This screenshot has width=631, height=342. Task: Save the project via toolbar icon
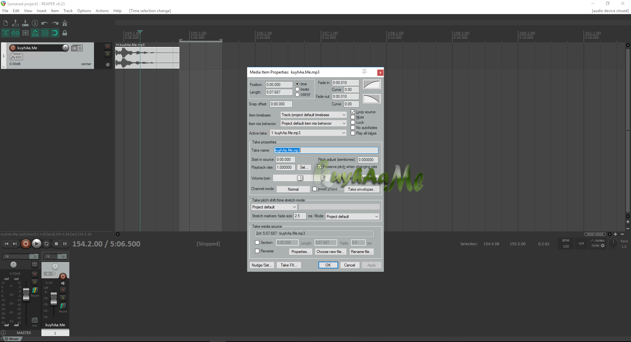(25, 23)
